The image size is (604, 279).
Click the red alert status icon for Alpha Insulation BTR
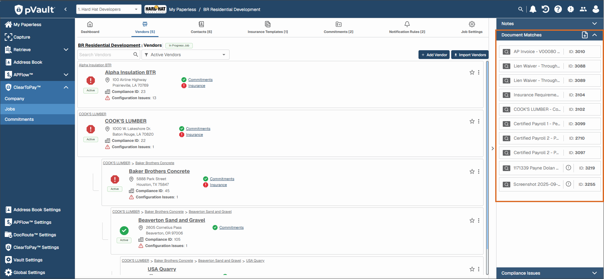click(91, 80)
